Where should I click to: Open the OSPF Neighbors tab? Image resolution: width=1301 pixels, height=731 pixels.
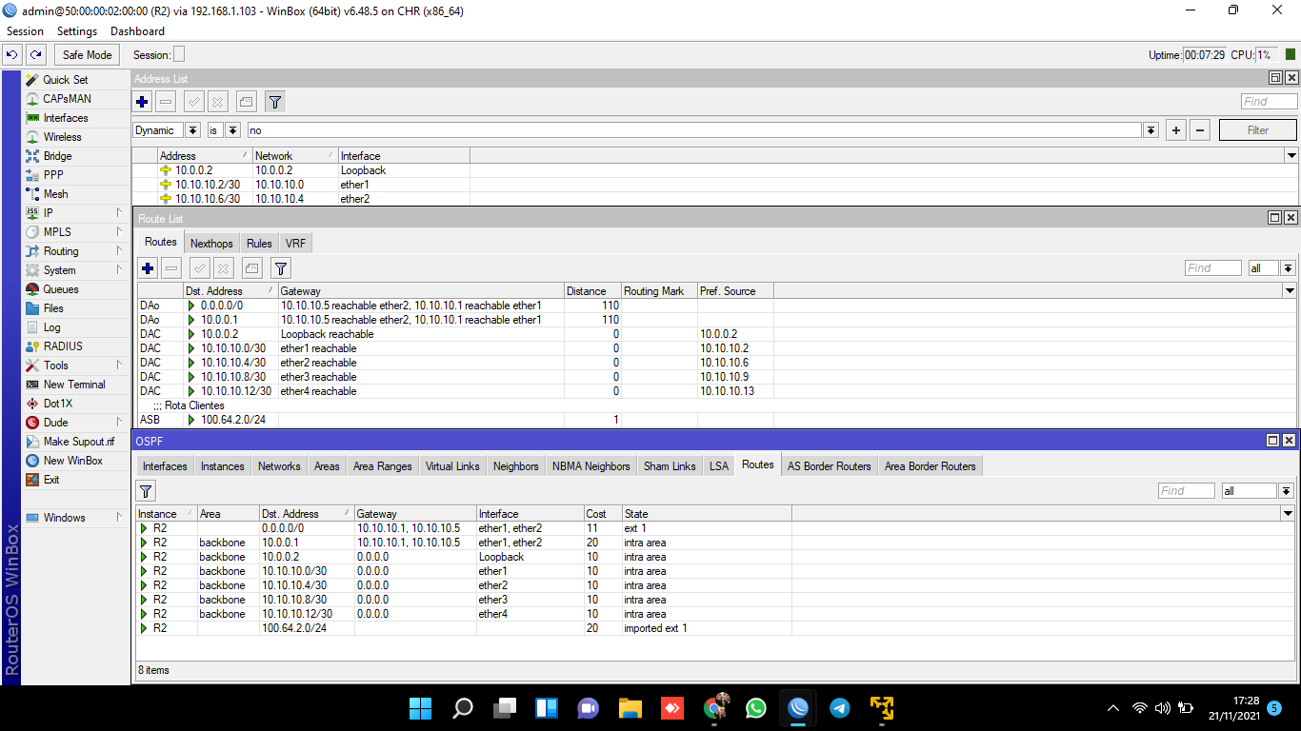(516, 466)
